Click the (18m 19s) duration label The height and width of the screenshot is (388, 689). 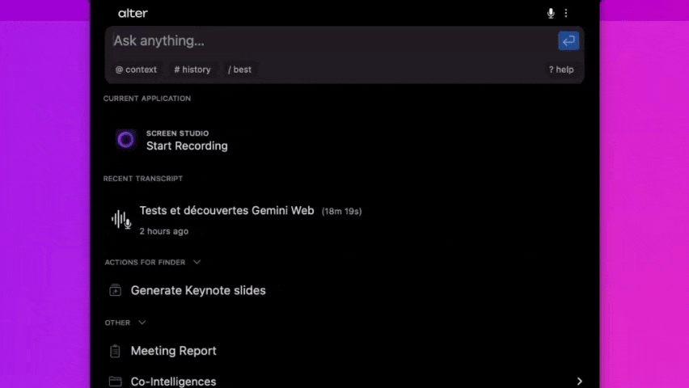point(341,211)
